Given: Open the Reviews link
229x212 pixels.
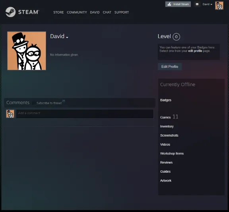Looking at the screenshot, I should click(x=166, y=162).
